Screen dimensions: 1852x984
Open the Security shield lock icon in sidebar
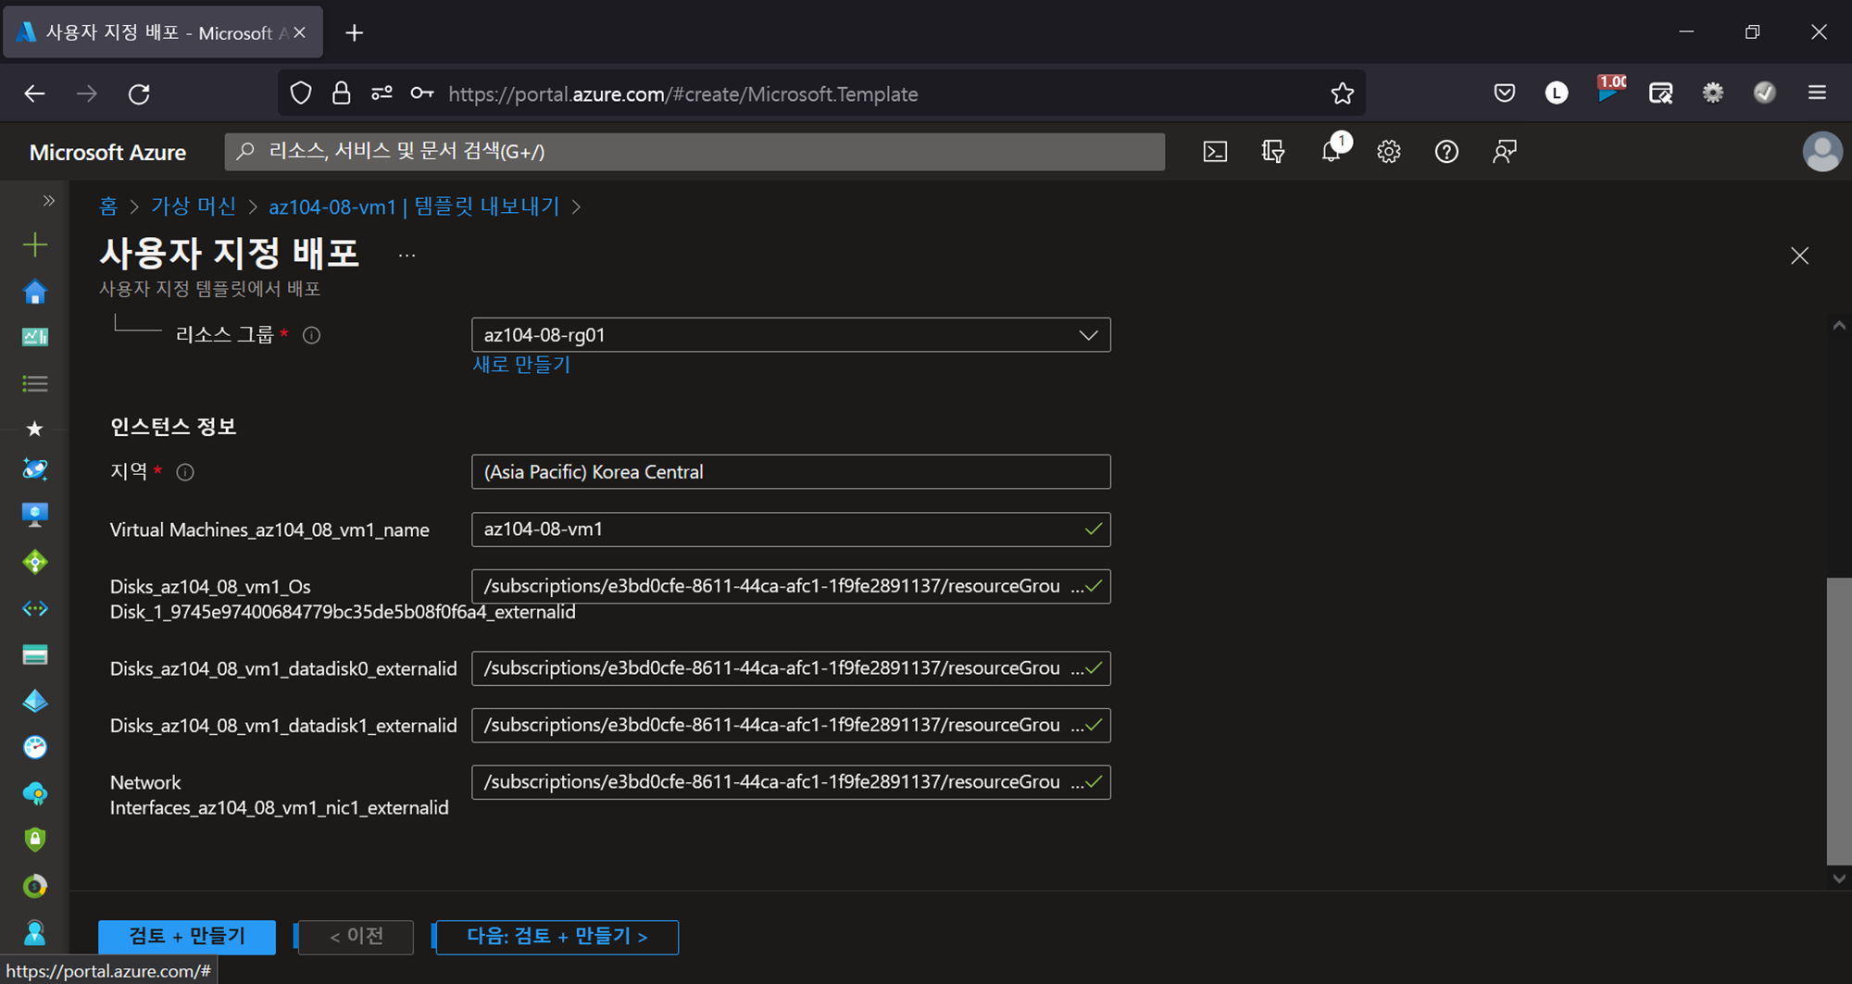coord(35,840)
